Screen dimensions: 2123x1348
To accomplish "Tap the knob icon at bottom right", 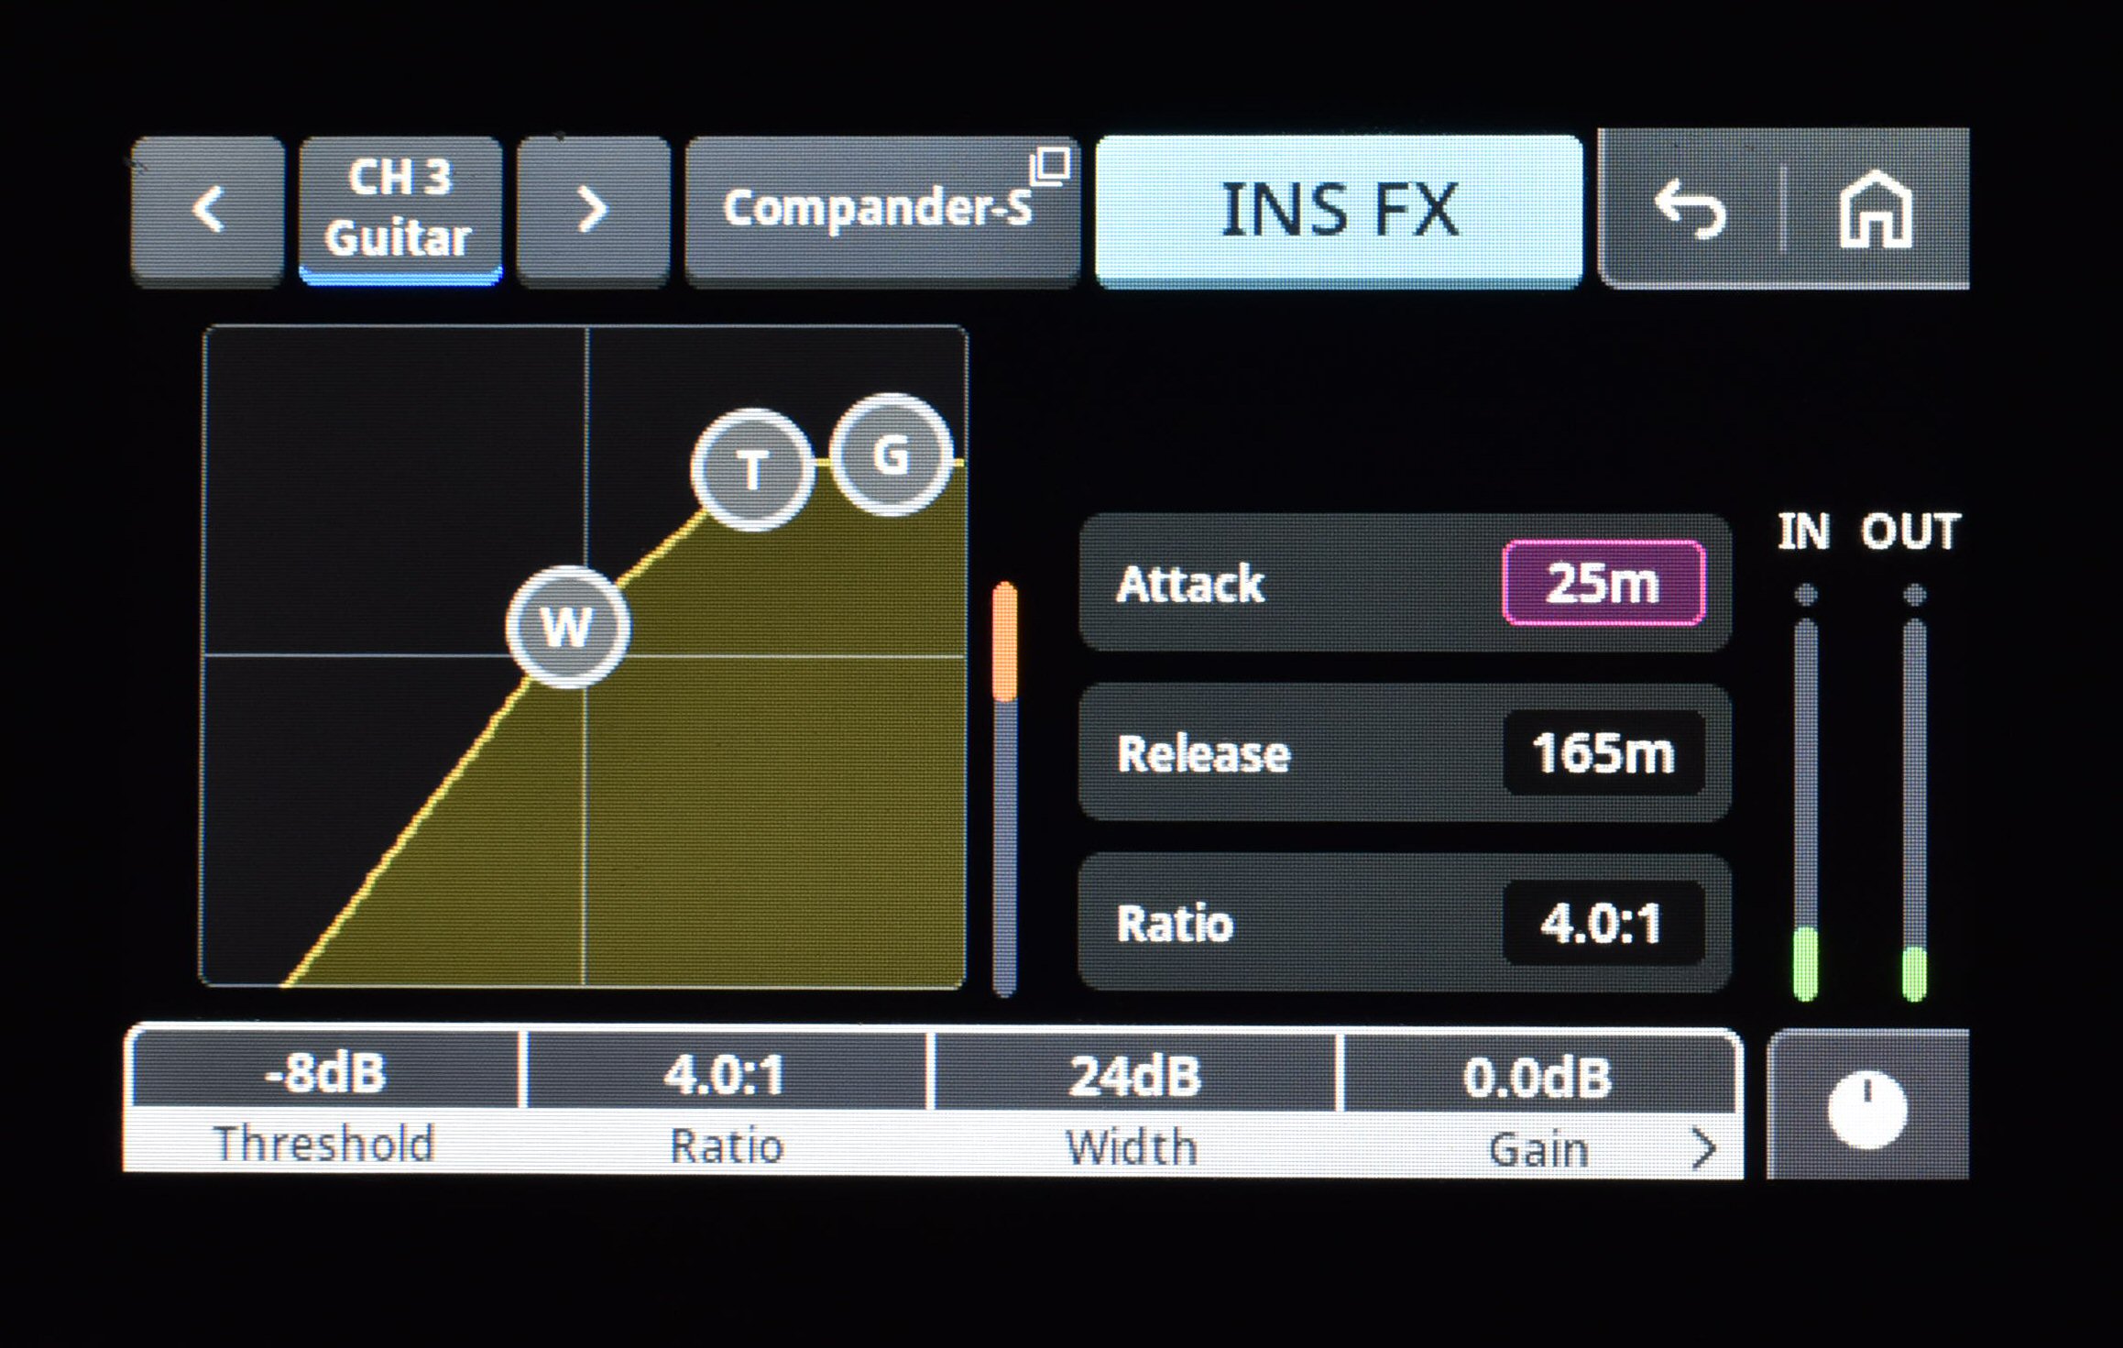I will (x=1866, y=1107).
